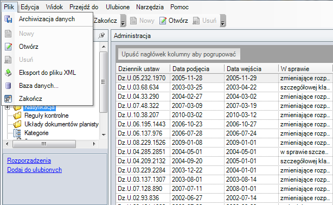Image resolution: width=333 pixels, height=205 pixels.
Task: Expand the Klasyfikacja tree node
Action: [x=7, y=107]
